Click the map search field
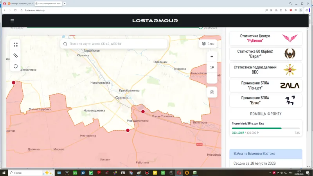 114,44
